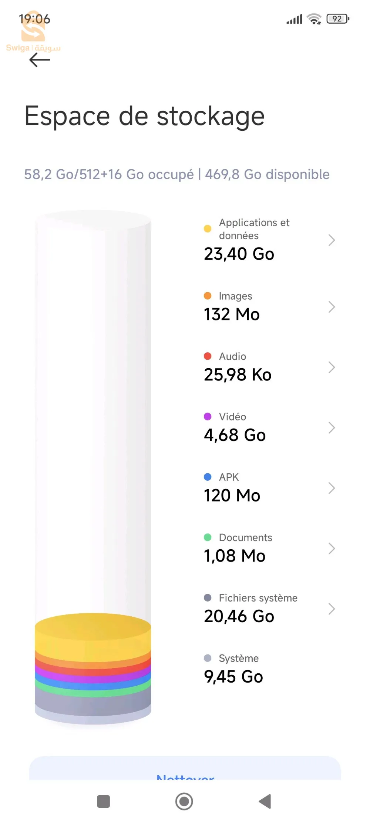Expand Applications et données chevron

click(332, 240)
